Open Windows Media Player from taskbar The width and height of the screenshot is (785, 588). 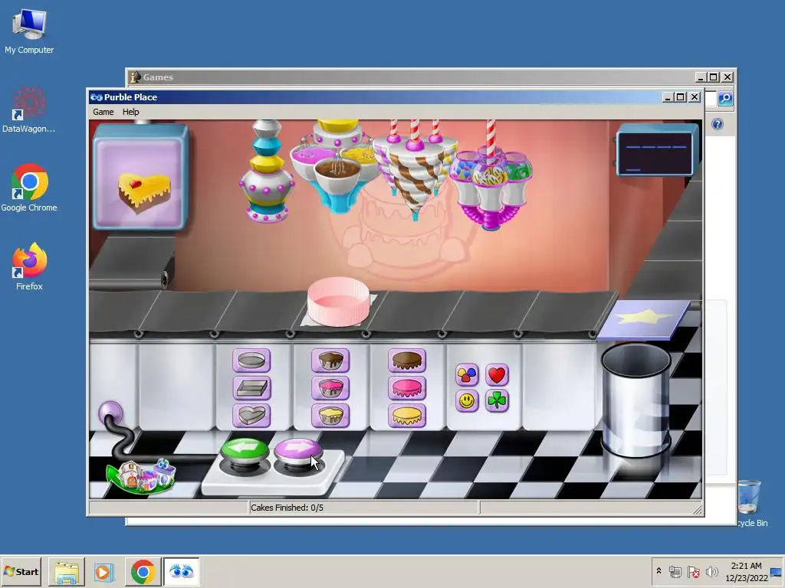coord(104,571)
